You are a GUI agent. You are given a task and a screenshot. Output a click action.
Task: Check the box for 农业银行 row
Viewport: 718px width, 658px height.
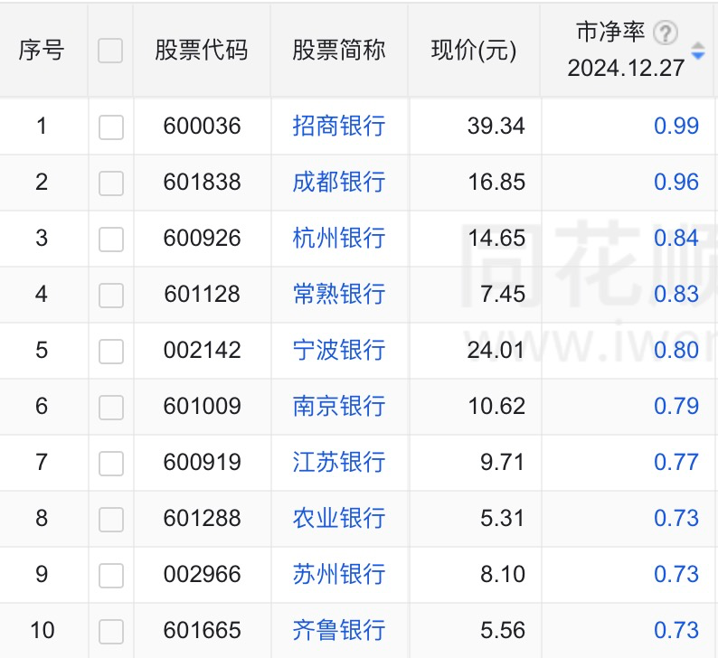click(x=111, y=520)
